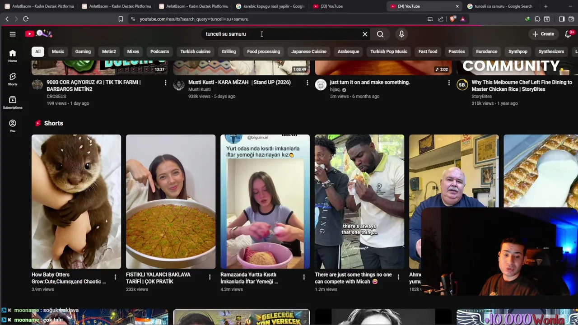This screenshot has width=578, height=325.
Task: Open Subscriptions in the sidebar
Action: coord(13,103)
